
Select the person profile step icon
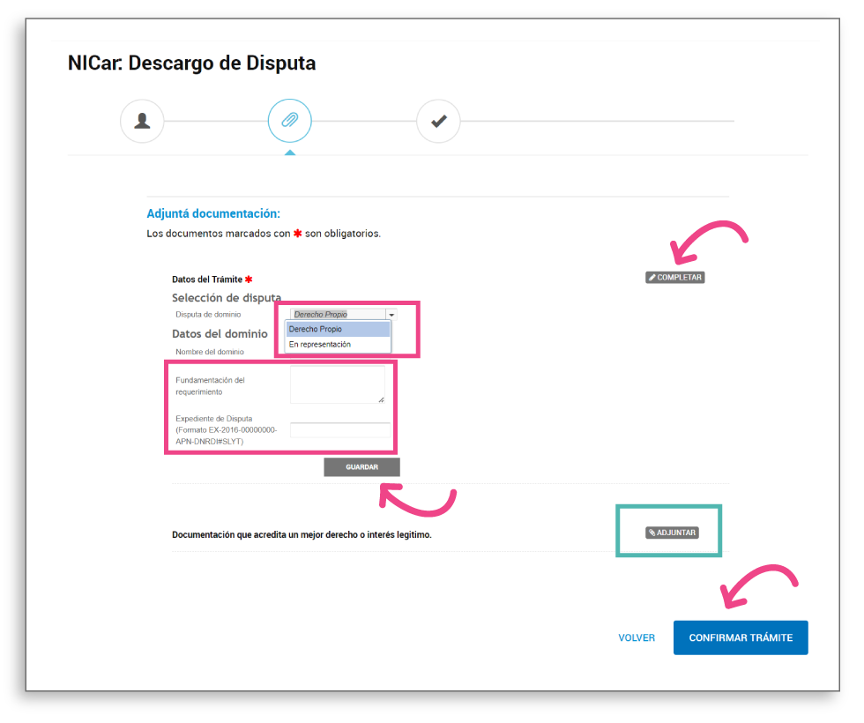pyautogui.click(x=142, y=121)
